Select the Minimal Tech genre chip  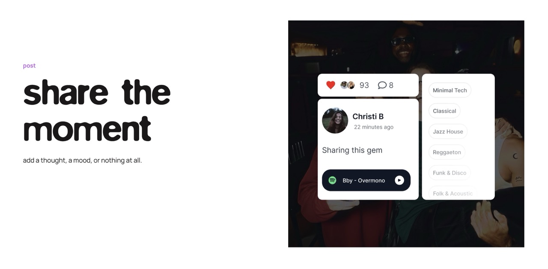click(450, 90)
